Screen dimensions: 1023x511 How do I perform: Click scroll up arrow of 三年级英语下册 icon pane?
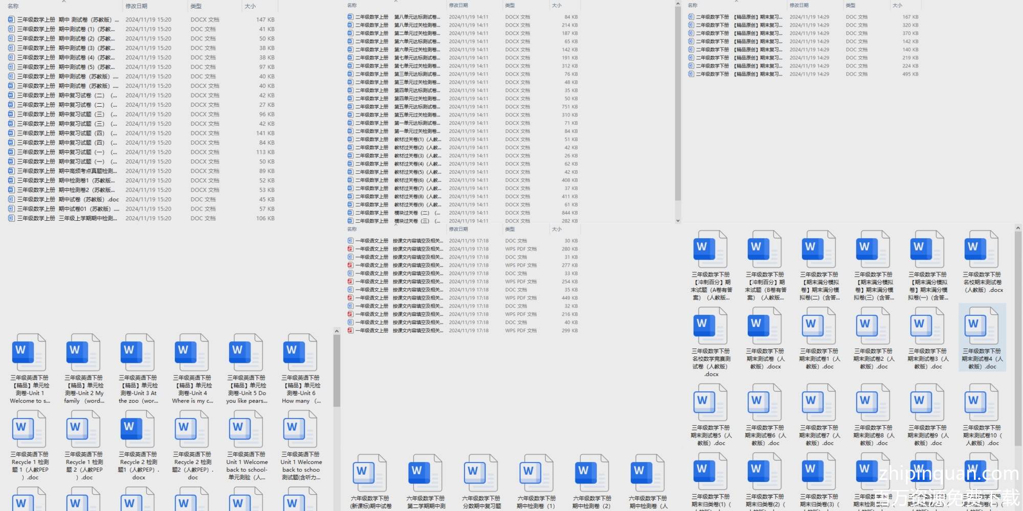click(x=337, y=331)
